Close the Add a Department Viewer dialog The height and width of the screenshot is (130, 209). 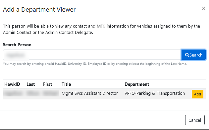coord(203,8)
